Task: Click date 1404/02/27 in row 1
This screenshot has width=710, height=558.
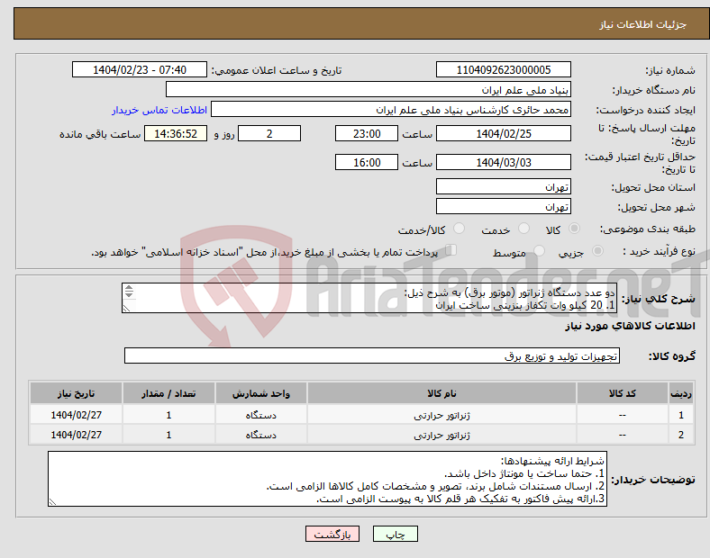Action: coord(76,415)
